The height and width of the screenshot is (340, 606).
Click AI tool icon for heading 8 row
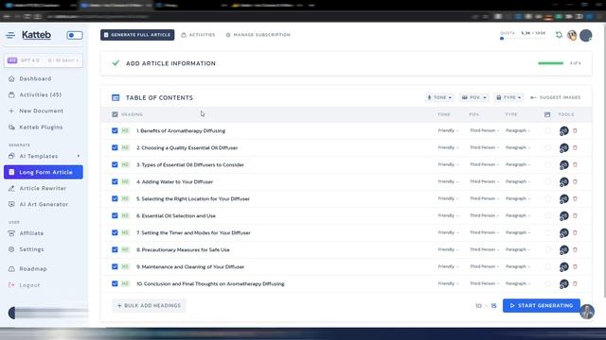pos(564,249)
